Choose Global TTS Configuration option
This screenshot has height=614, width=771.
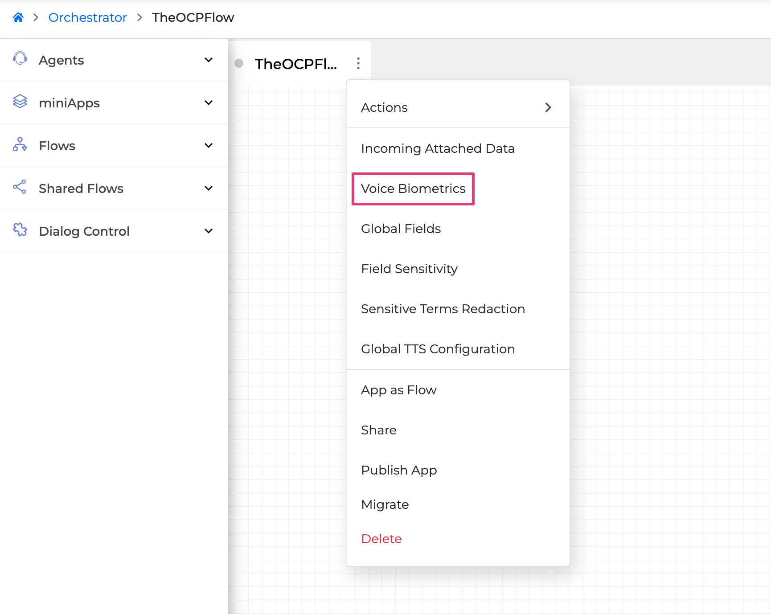coord(438,349)
